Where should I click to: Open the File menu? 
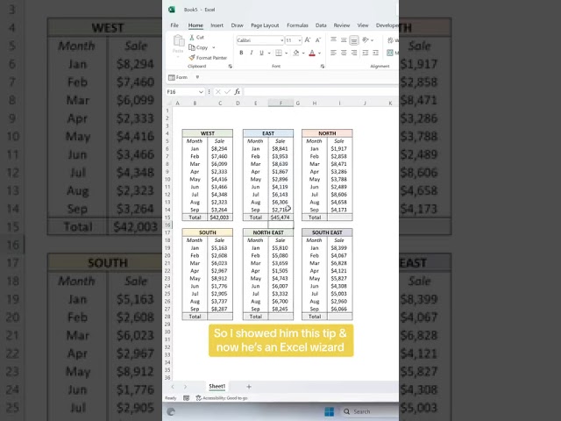[174, 25]
